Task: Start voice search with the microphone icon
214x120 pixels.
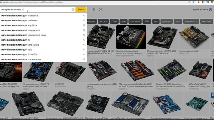Action: point(94,10)
